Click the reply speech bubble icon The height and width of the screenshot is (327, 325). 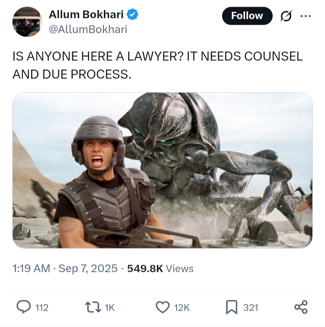coord(23,307)
